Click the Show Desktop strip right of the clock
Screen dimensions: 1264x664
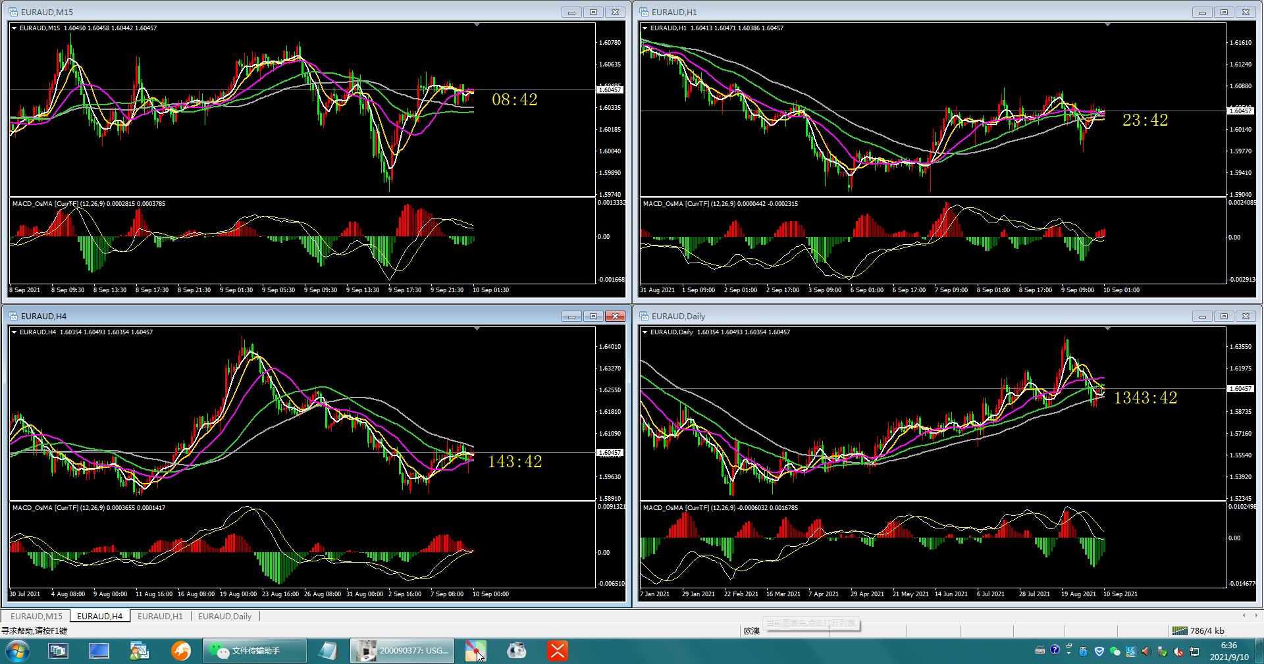1259,651
